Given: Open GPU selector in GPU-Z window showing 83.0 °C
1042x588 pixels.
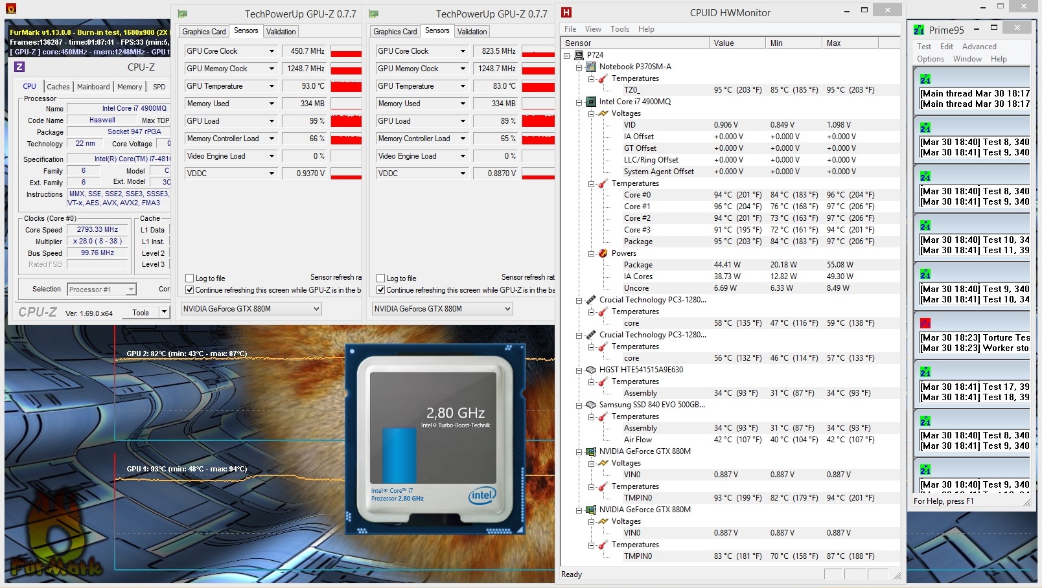Looking at the screenshot, I should (443, 309).
